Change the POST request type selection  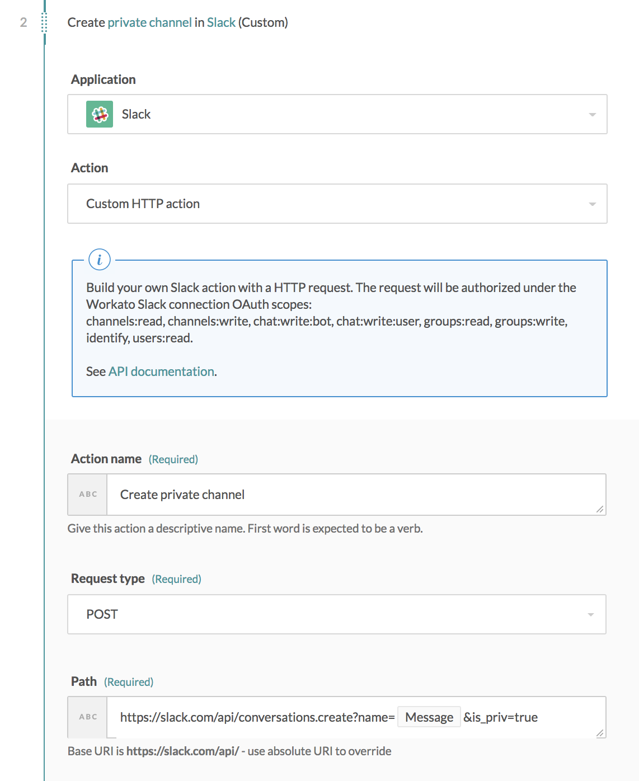tap(337, 614)
